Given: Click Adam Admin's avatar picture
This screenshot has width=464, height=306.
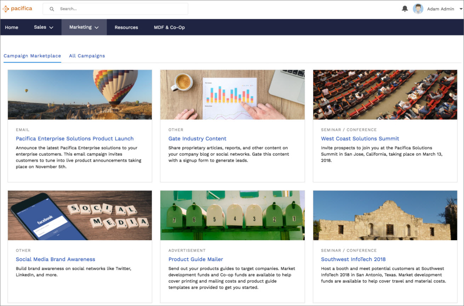Looking at the screenshot, I should (418, 9).
